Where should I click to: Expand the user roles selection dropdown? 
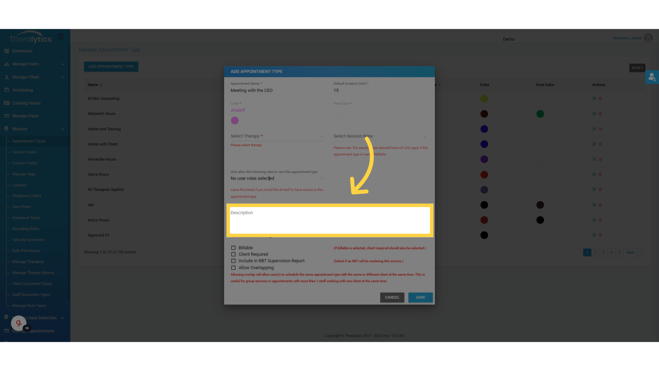coord(277,179)
